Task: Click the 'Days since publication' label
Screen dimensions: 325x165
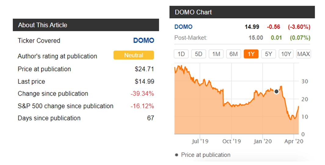Action: (x=49, y=118)
